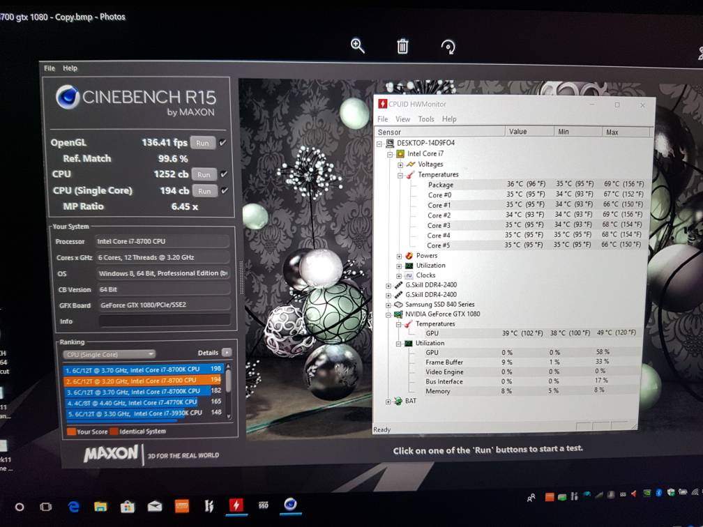Open the SSD utility taskbar icon

pos(263,505)
